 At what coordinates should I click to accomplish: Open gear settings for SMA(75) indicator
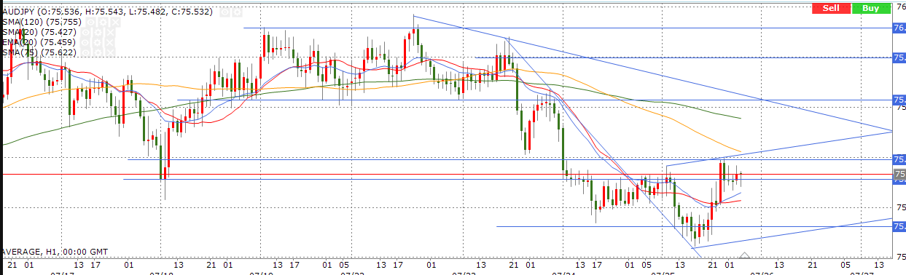[x=98, y=53]
